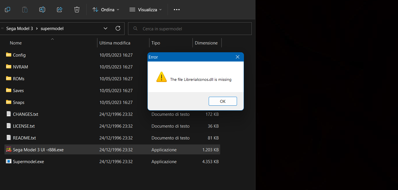The height and width of the screenshot is (190, 398).
Task: Click OK in the Error dialog
Action: (223, 101)
